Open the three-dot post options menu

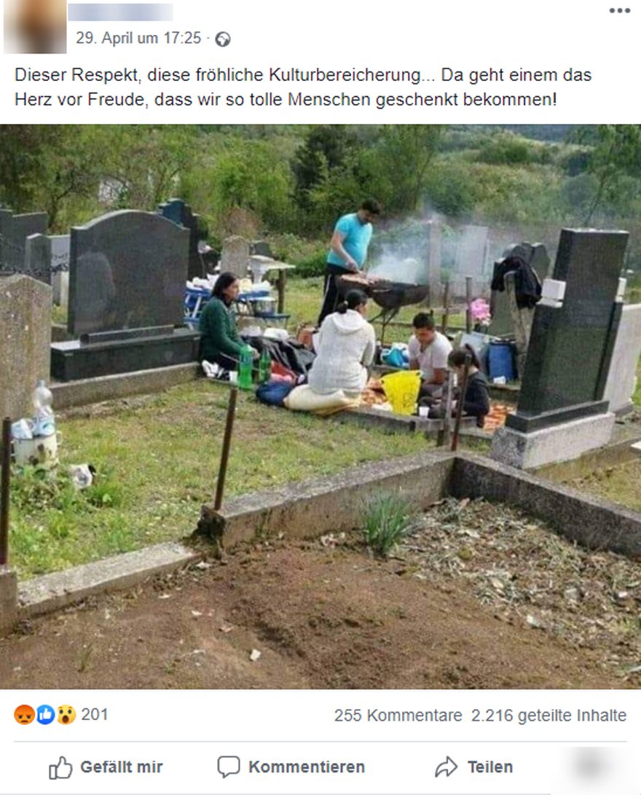tap(619, 11)
